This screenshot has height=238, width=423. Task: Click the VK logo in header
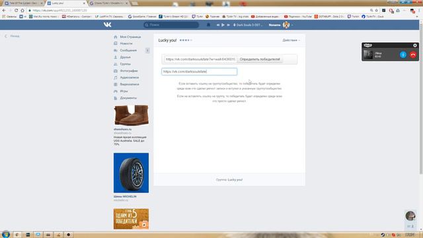107,25
